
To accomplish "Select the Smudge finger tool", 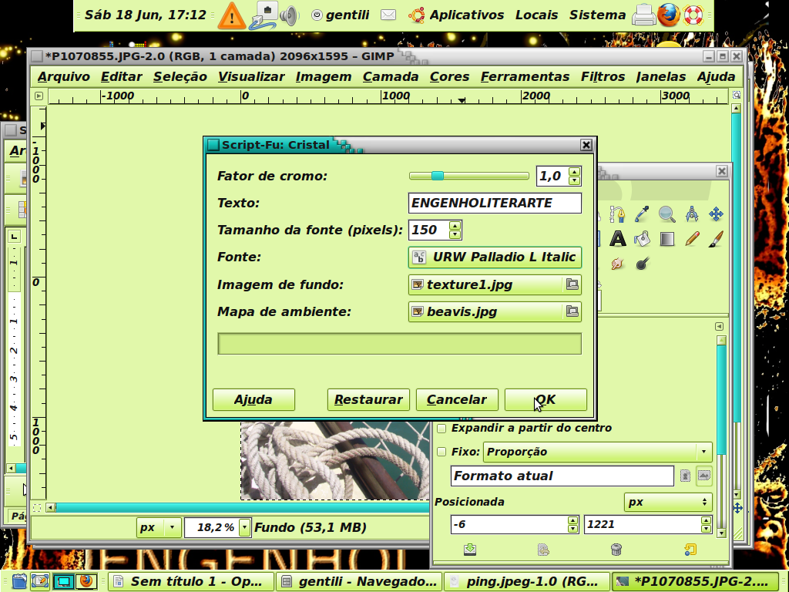I will tap(617, 264).
